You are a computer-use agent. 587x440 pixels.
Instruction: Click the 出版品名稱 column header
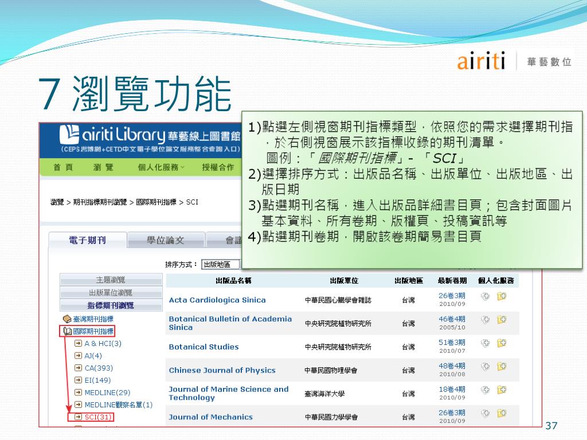234,281
